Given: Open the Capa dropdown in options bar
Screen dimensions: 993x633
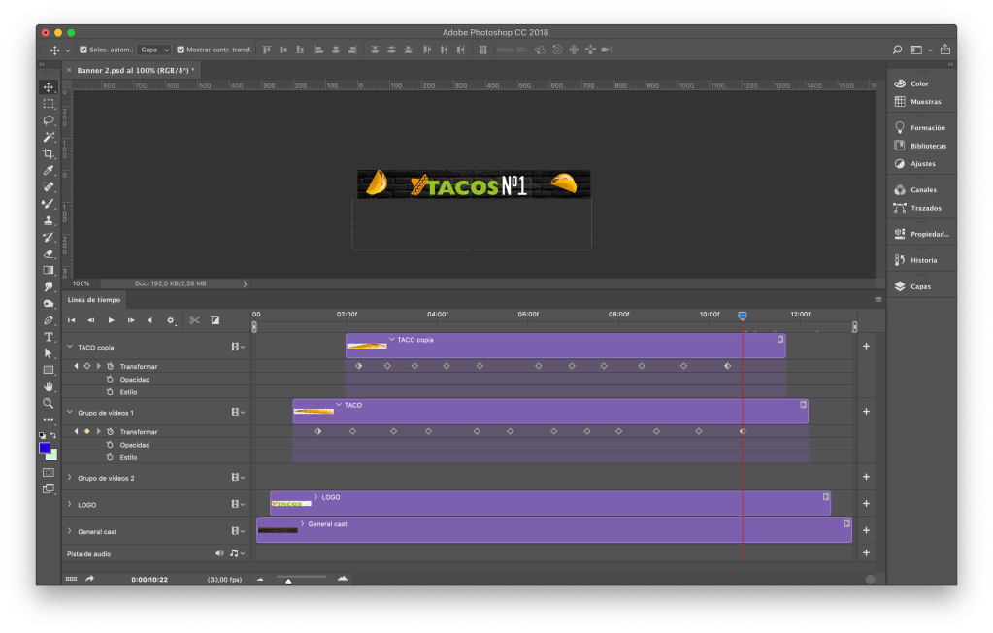Looking at the screenshot, I should pyautogui.click(x=154, y=50).
